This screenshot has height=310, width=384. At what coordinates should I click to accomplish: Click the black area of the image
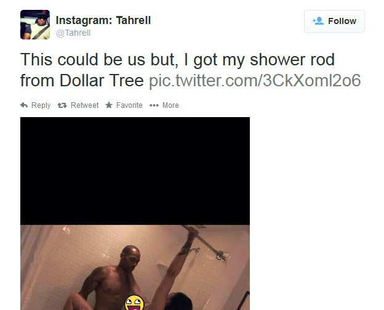tap(135, 171)
